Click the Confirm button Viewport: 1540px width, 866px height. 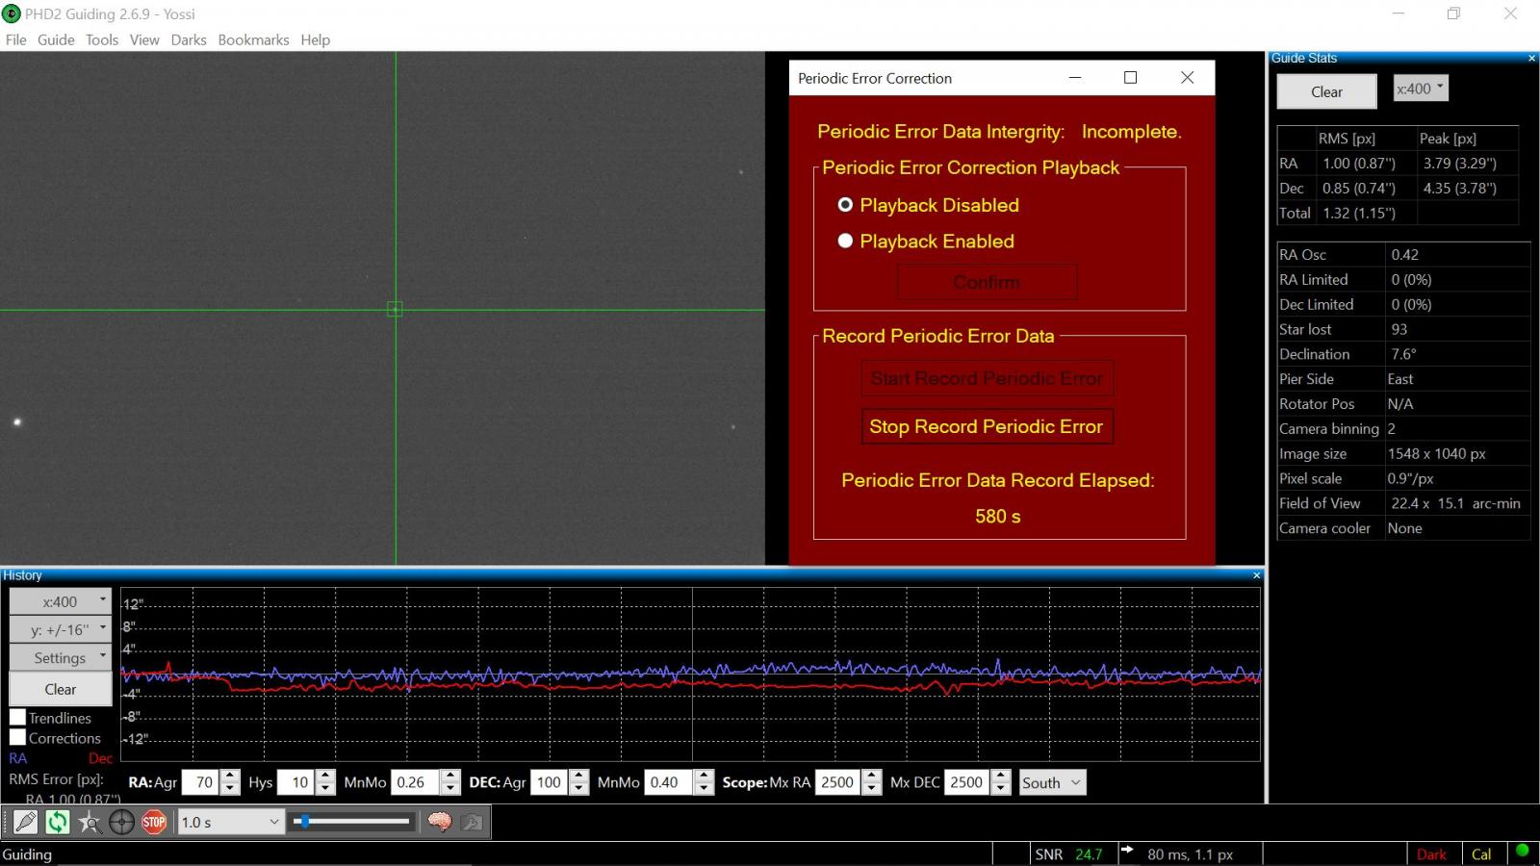coord(987,282)
